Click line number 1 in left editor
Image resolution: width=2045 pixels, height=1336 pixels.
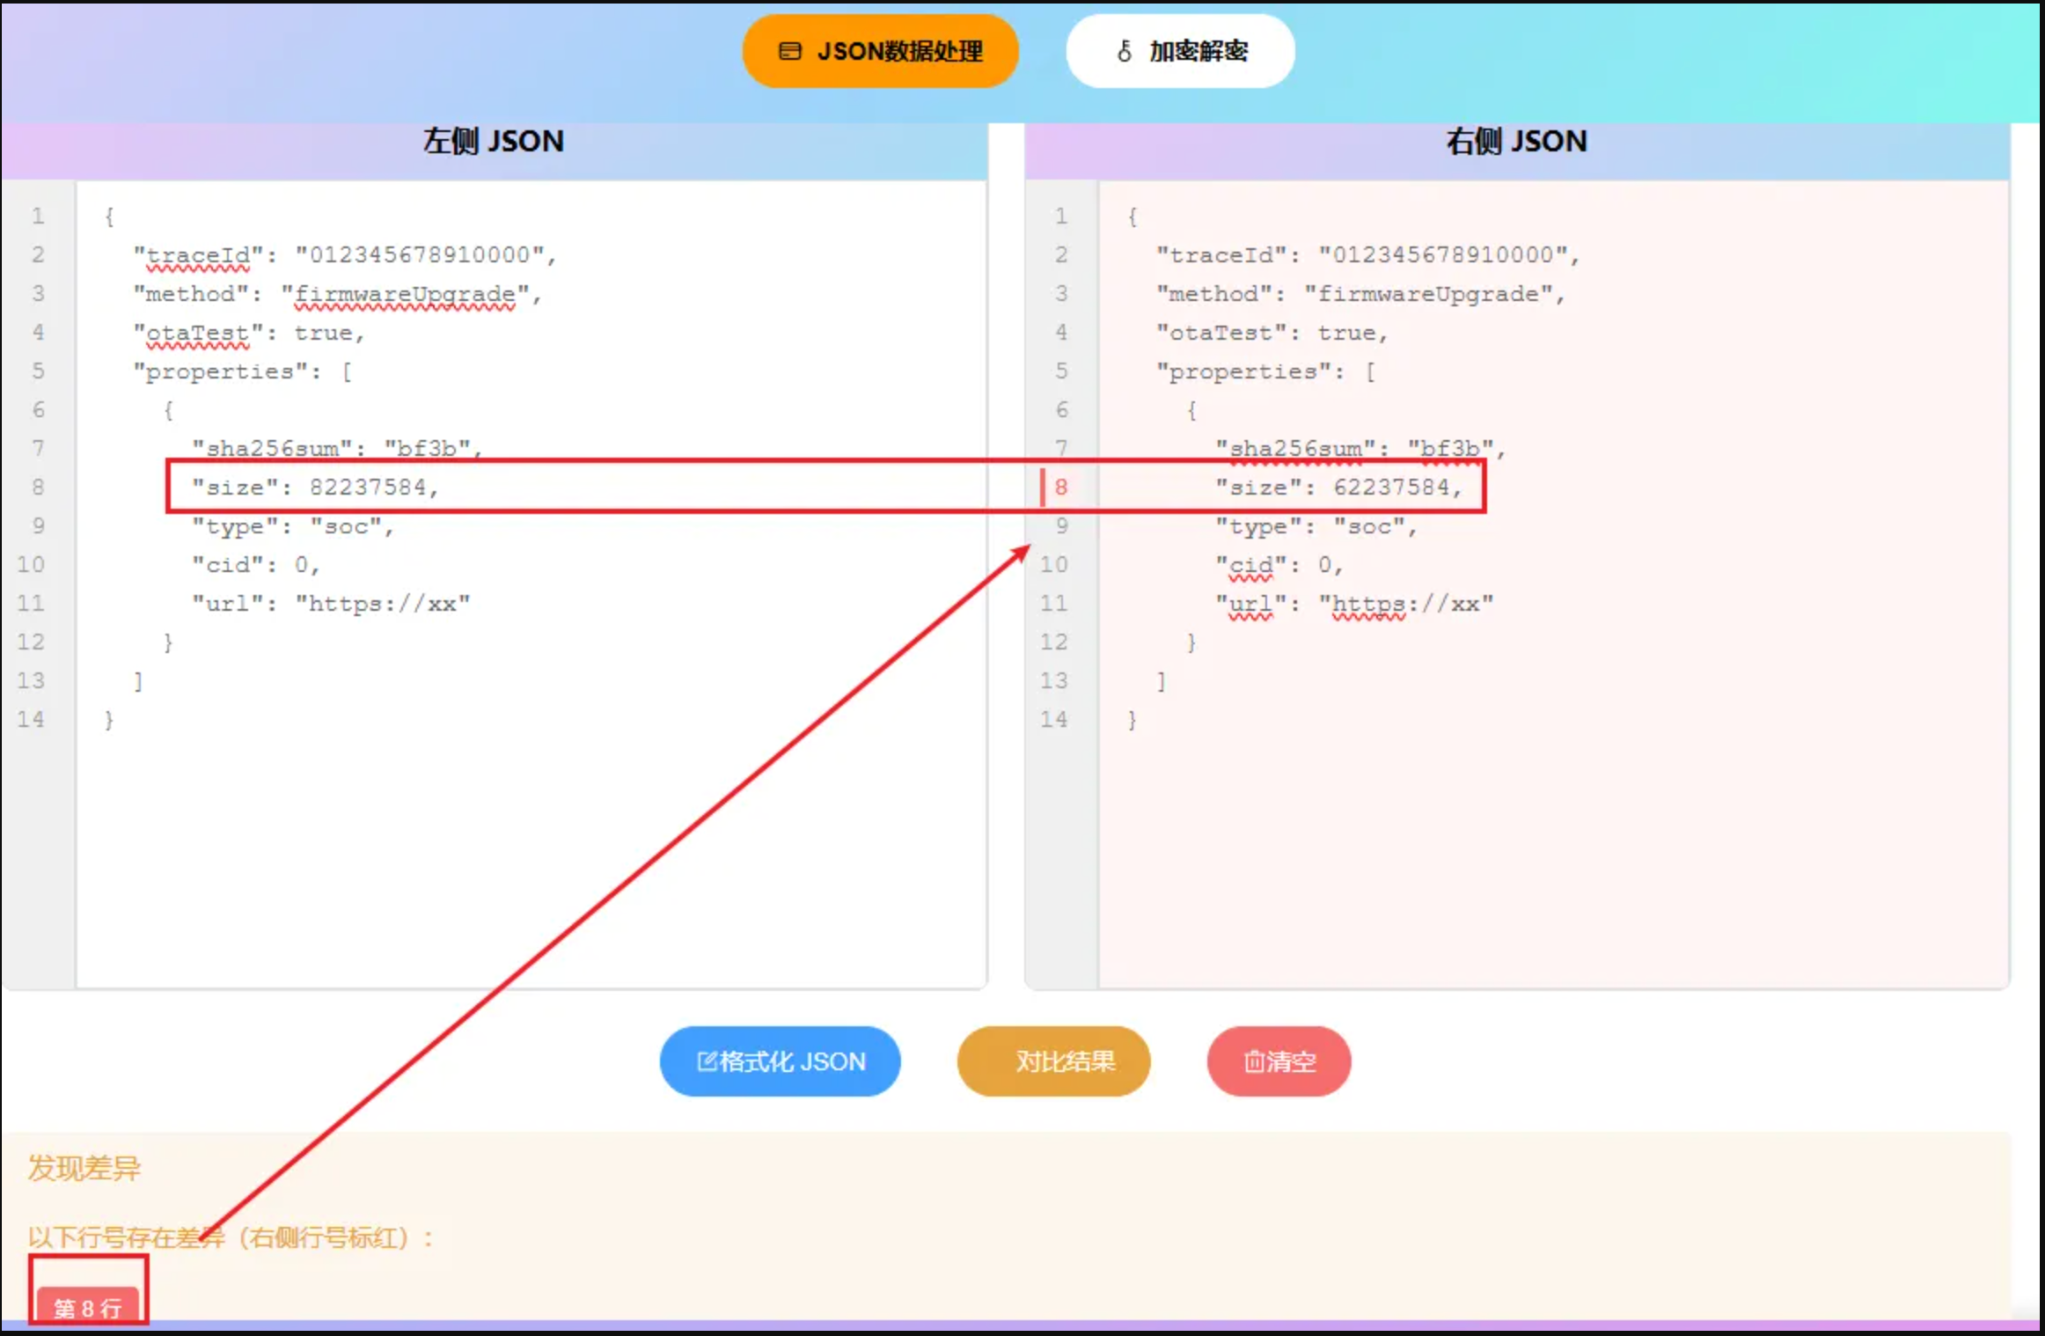click(38, 216)
